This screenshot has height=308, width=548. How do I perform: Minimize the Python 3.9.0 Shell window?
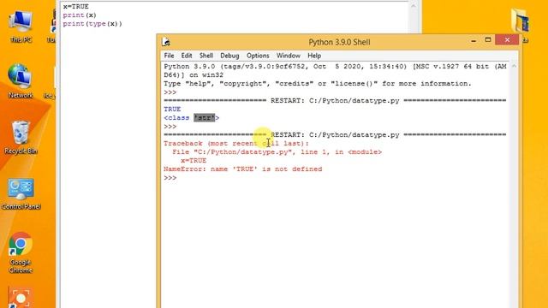[x=474, y=40]
